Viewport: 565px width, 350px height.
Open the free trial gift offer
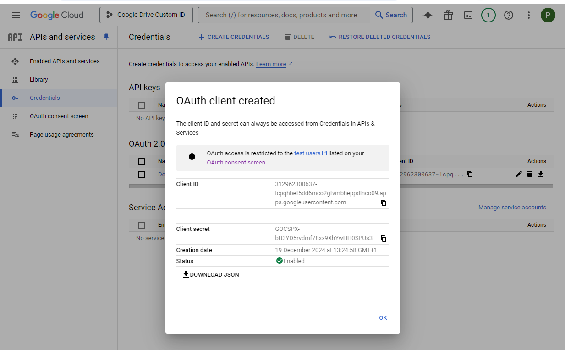tap(448, 15)
